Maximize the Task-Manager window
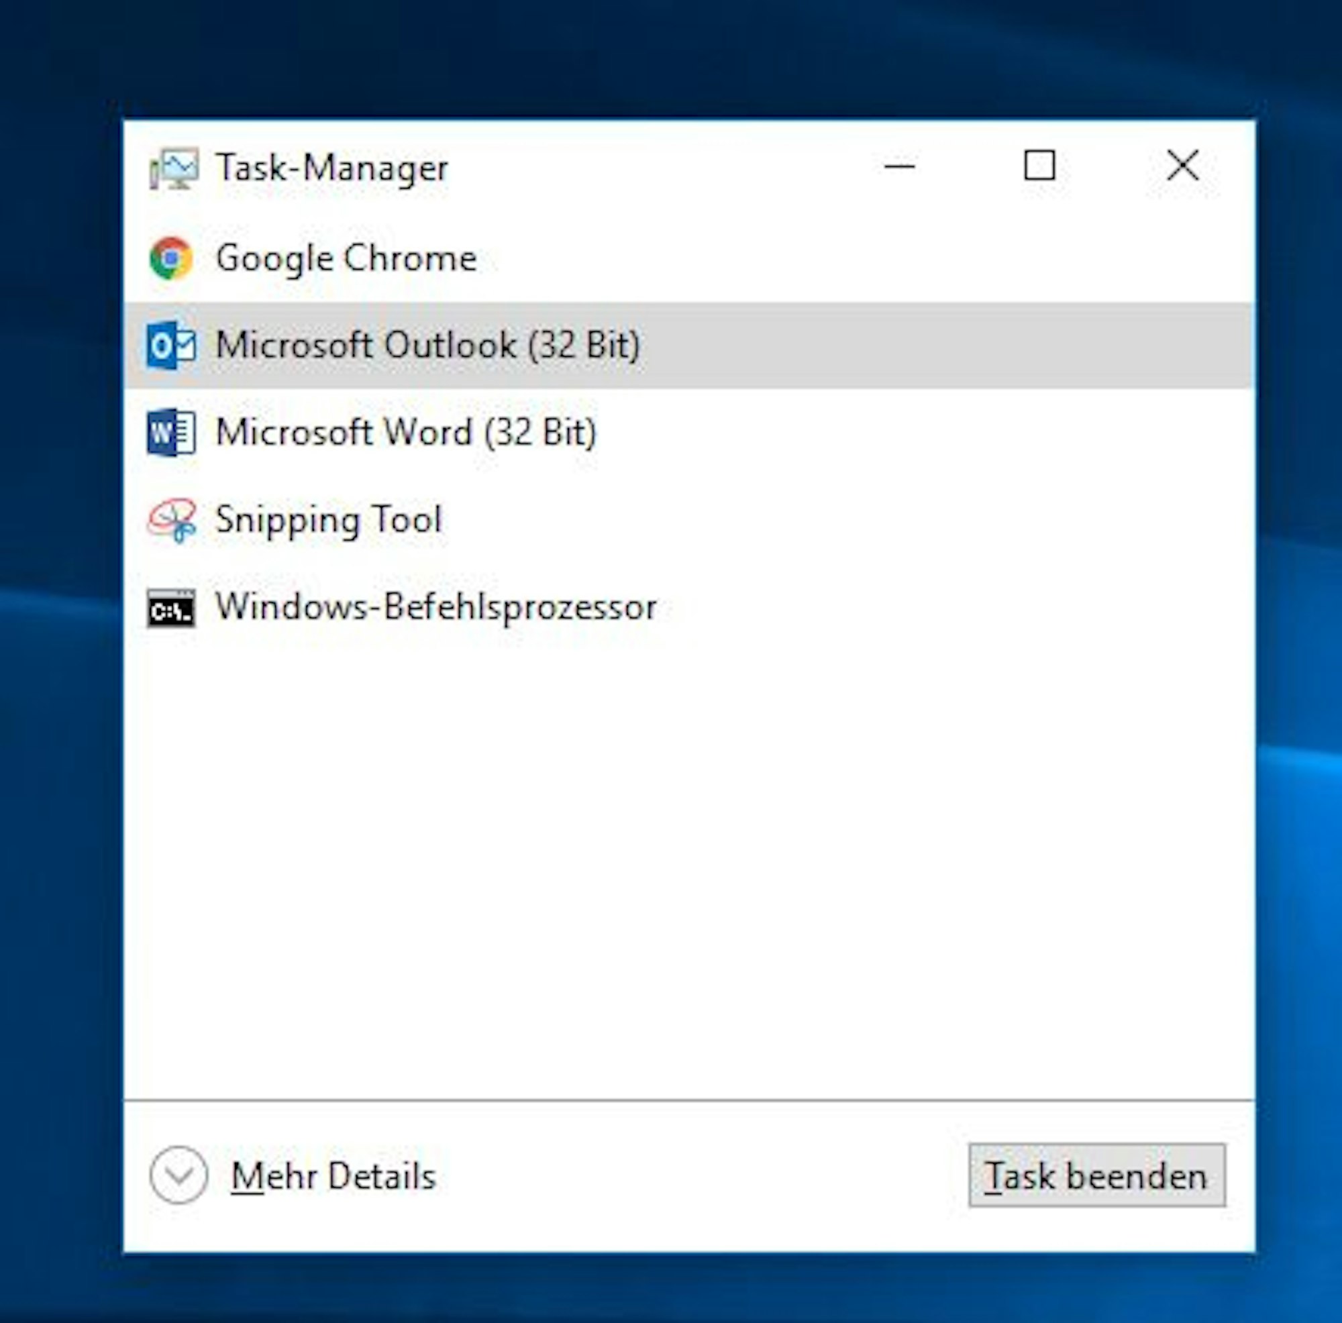The width and height of the screenshot is (1342, 1323). click(1039, 166)
